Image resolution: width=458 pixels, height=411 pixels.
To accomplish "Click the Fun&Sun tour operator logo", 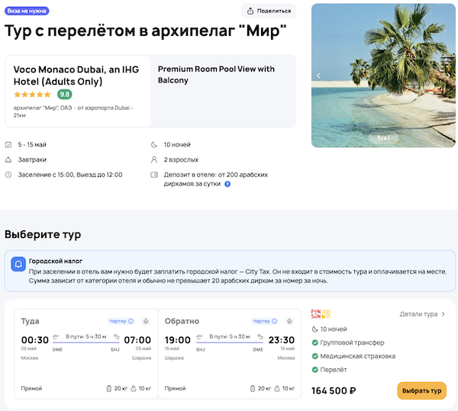I will 321,313.
